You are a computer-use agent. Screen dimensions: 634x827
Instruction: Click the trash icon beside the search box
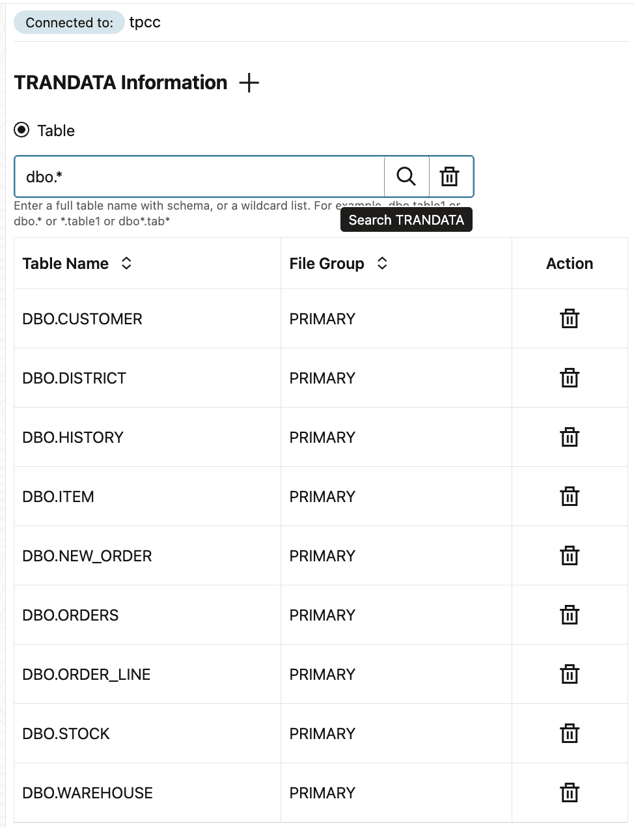coord(450,176)
